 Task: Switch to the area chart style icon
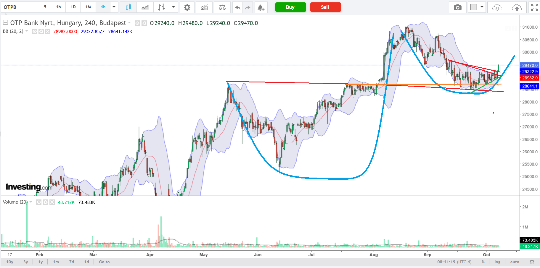(145, 7)
